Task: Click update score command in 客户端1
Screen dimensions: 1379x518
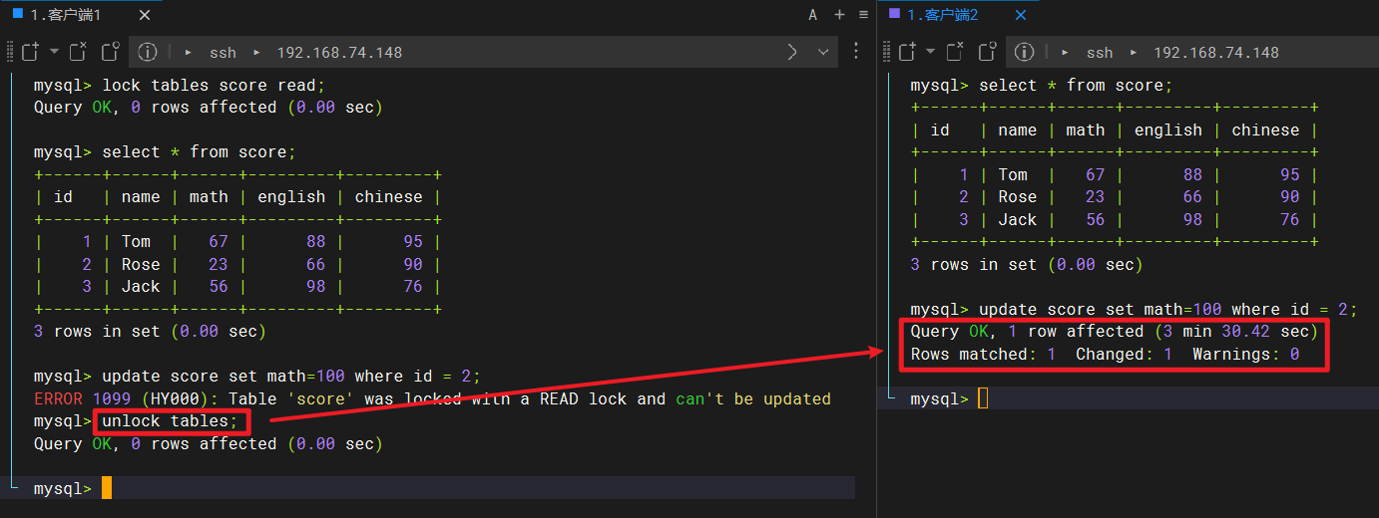Action: (291, 377)
